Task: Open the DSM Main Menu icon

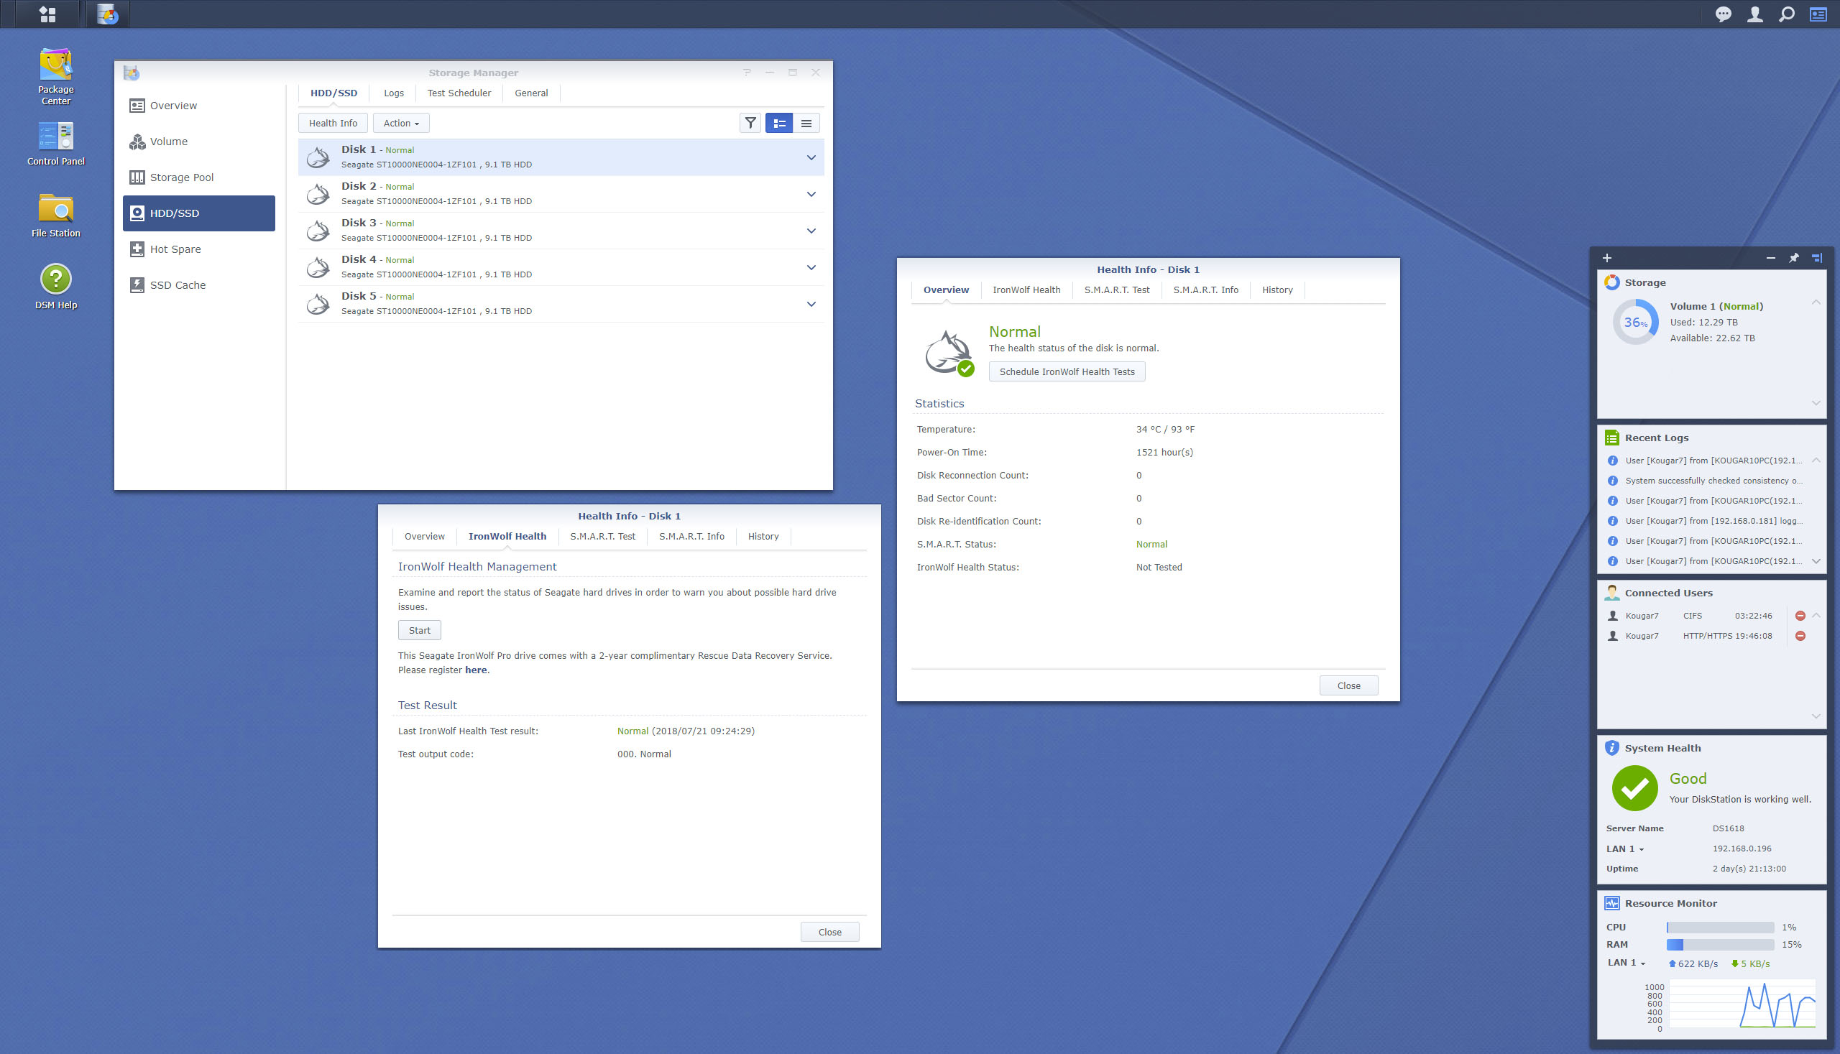Action: pyautogui.click(x=47, y=14)
